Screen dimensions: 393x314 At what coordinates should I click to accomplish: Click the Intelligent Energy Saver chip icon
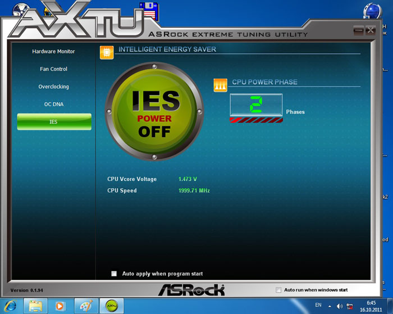[x=107, y=52]
